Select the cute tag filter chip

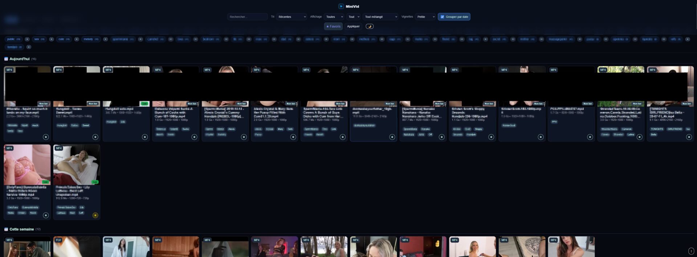[x=64, y=39]
